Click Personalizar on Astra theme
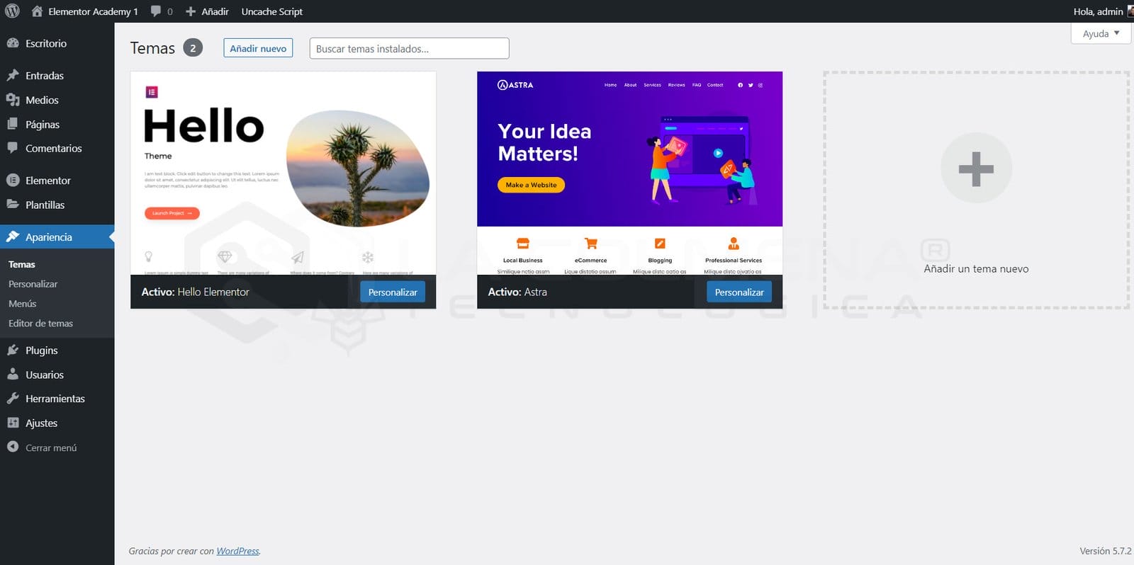 739,292
